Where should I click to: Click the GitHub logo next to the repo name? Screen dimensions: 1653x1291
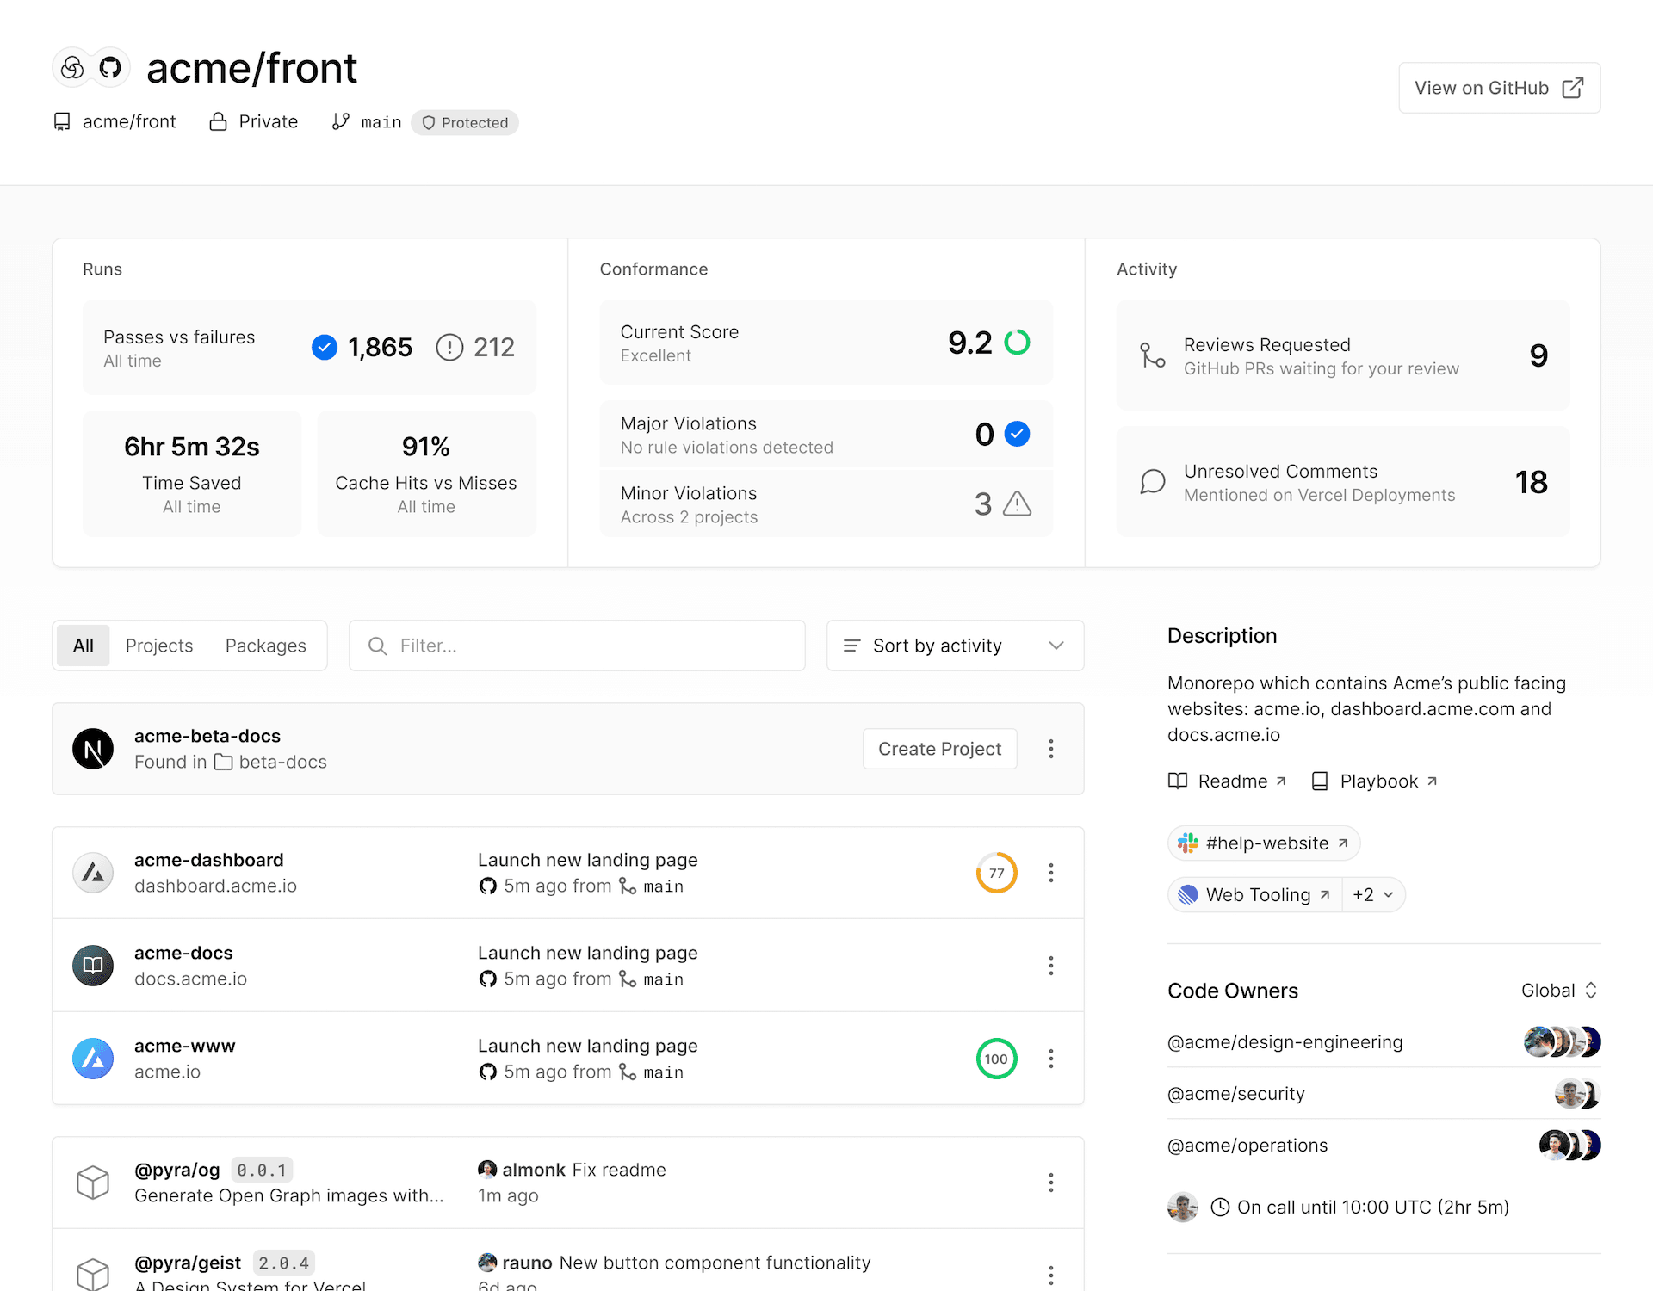pos(109,67)
